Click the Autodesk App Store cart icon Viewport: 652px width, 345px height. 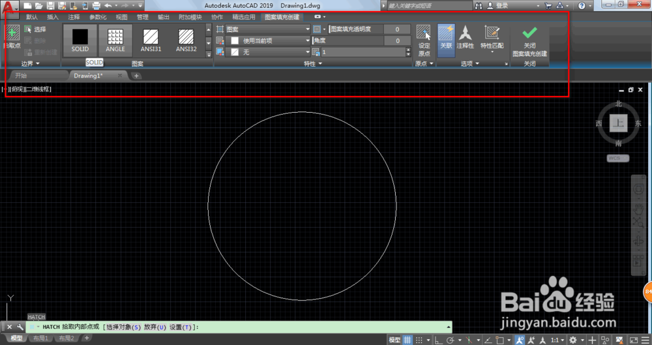coord(548,6)
